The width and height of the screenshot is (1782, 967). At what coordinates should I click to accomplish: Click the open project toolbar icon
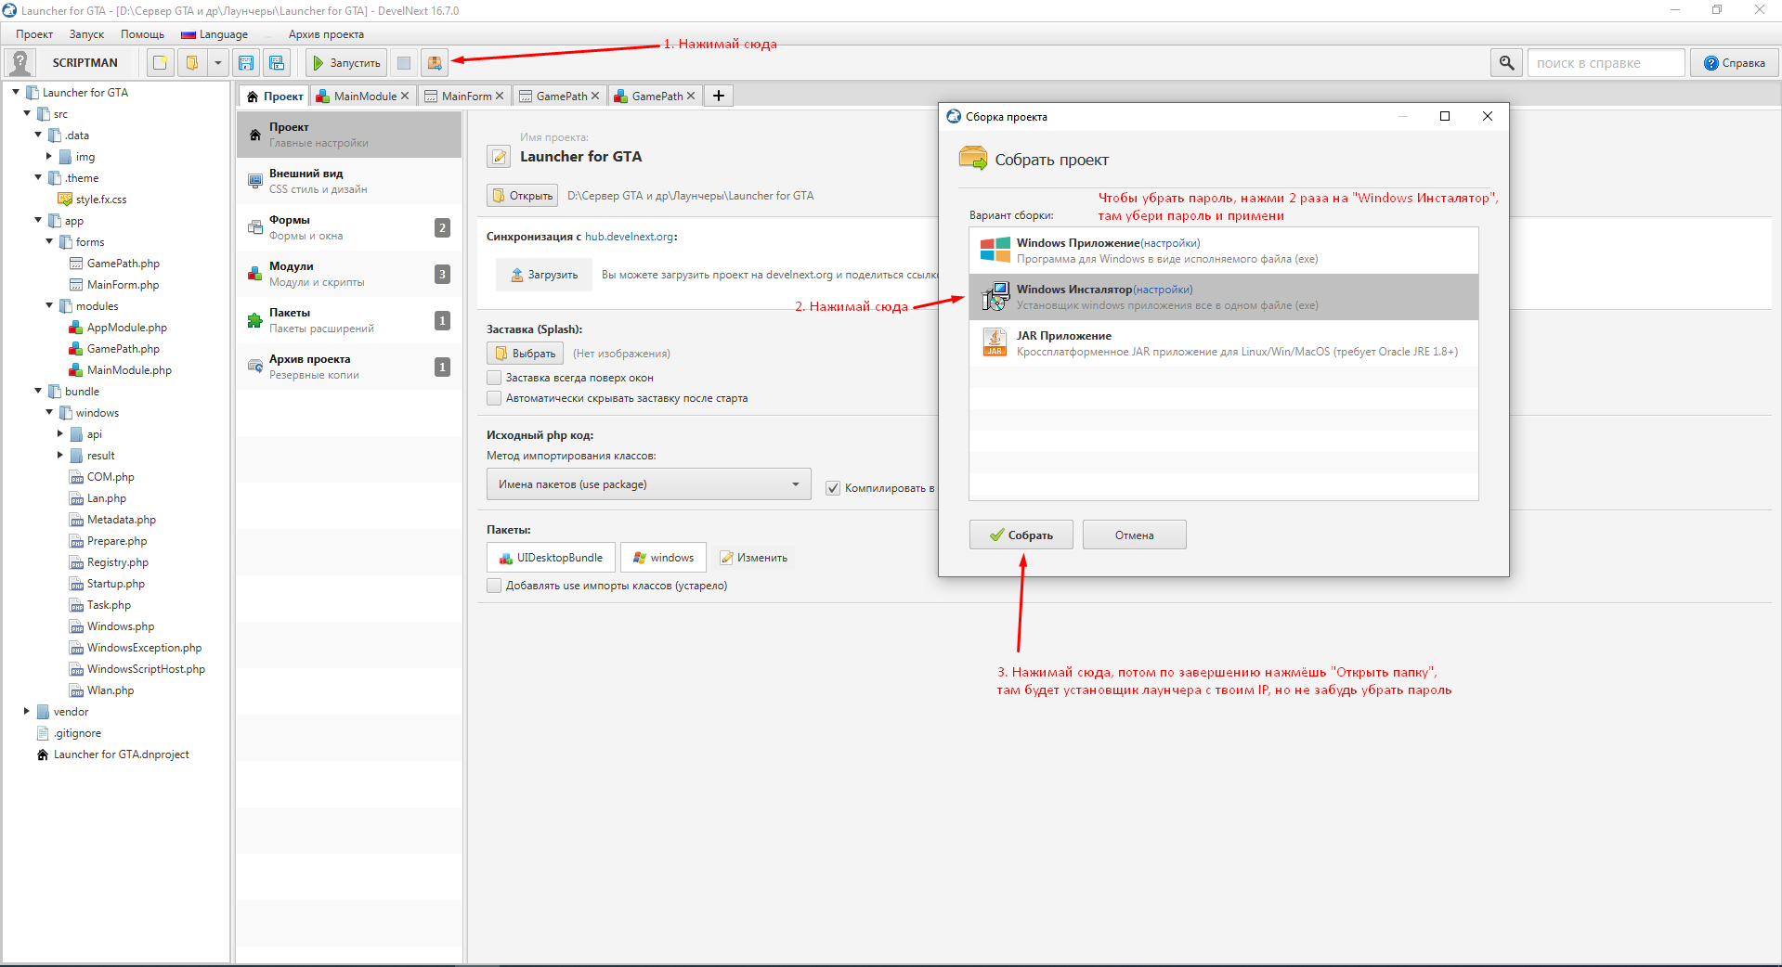coord(192,63)
